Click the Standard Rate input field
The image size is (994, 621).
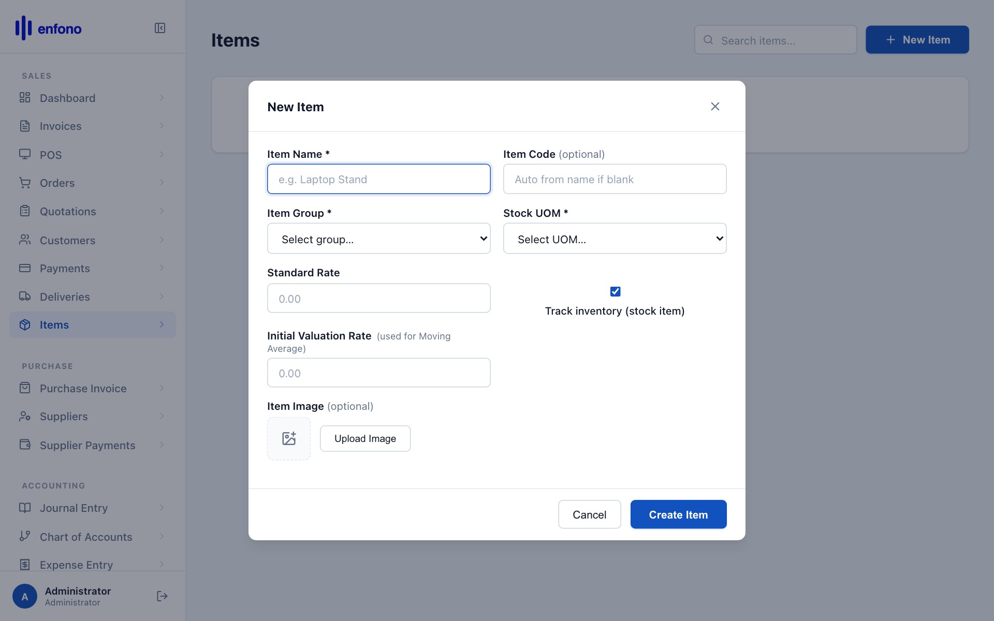378,298
